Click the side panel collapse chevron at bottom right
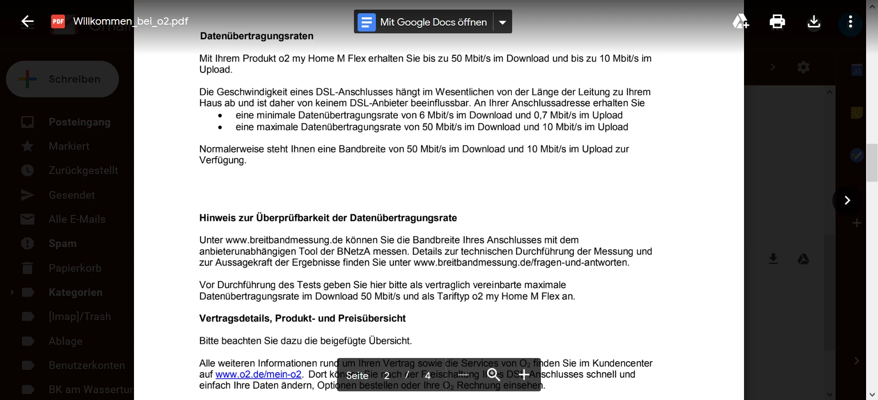 click(857, 361)
